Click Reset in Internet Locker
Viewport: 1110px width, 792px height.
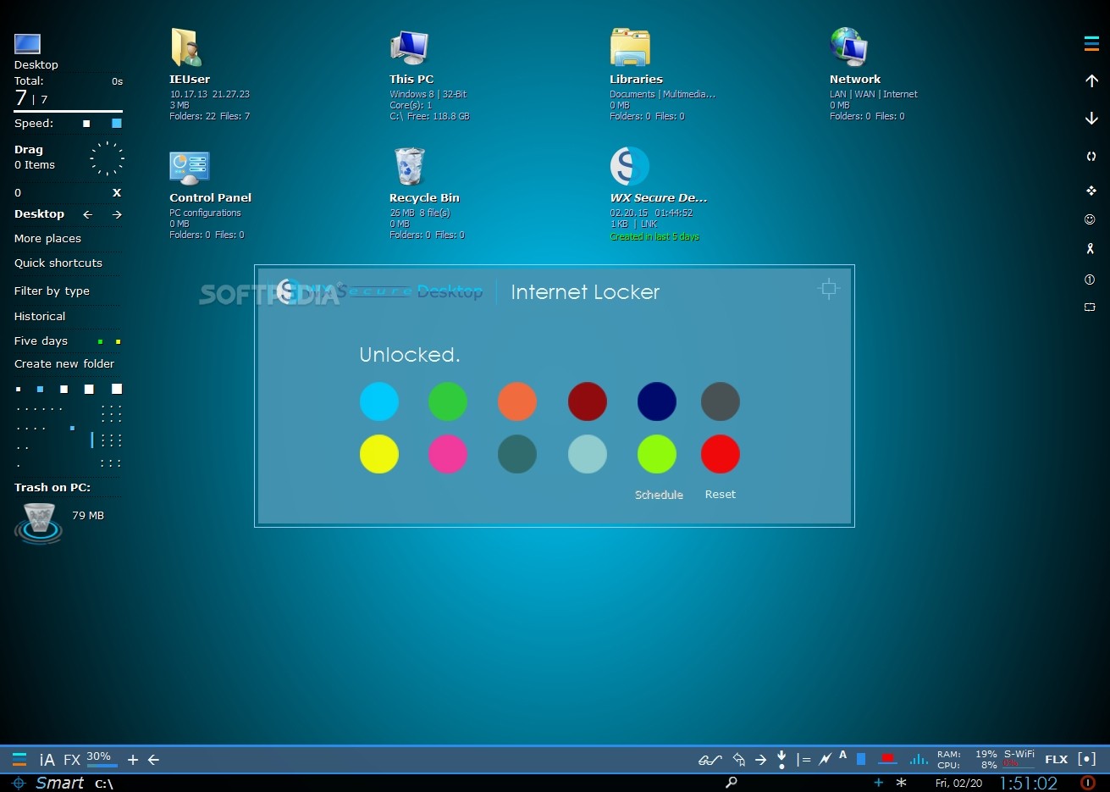pos(721,495)
